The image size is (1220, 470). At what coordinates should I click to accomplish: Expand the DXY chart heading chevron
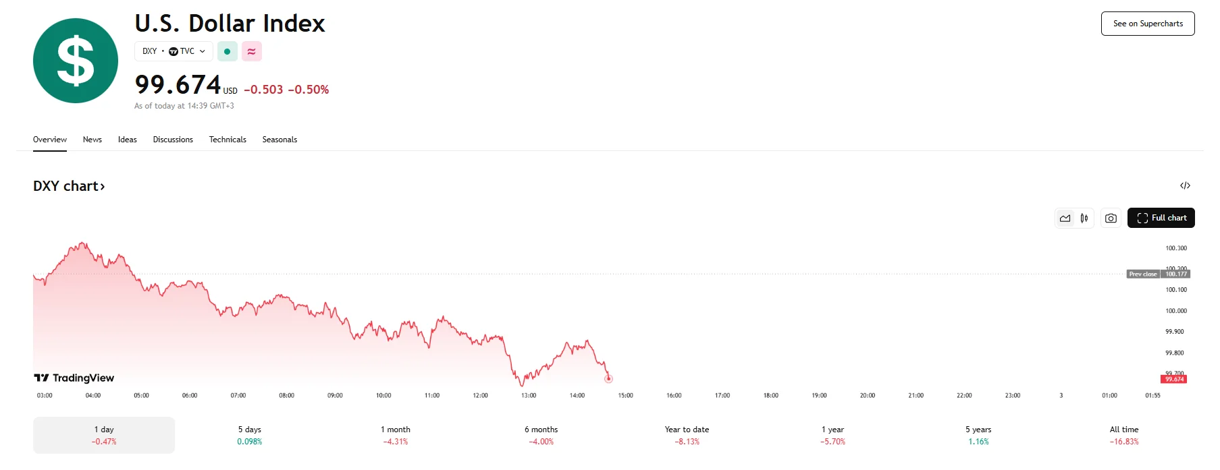(x=103, y=187)
